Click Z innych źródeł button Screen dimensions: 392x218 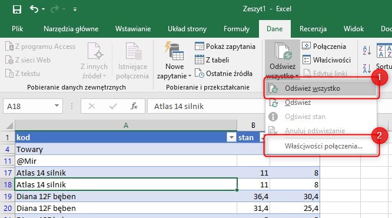pos(94,60)
